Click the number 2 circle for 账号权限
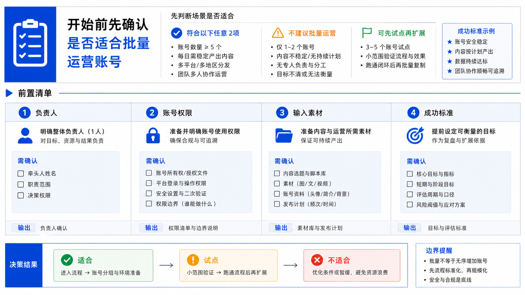Image resolution: width=525 pixels, height=295 pixels. (152, 113)
